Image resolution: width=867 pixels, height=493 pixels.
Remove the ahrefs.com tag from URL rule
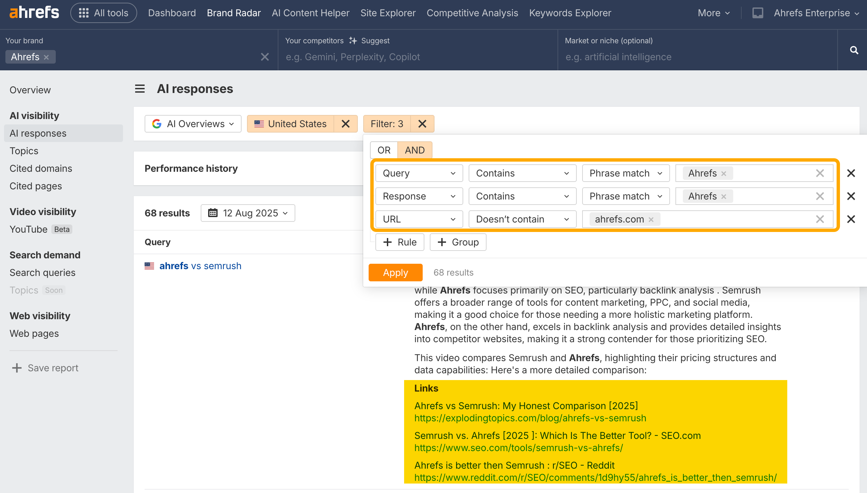tap(651, 219)
